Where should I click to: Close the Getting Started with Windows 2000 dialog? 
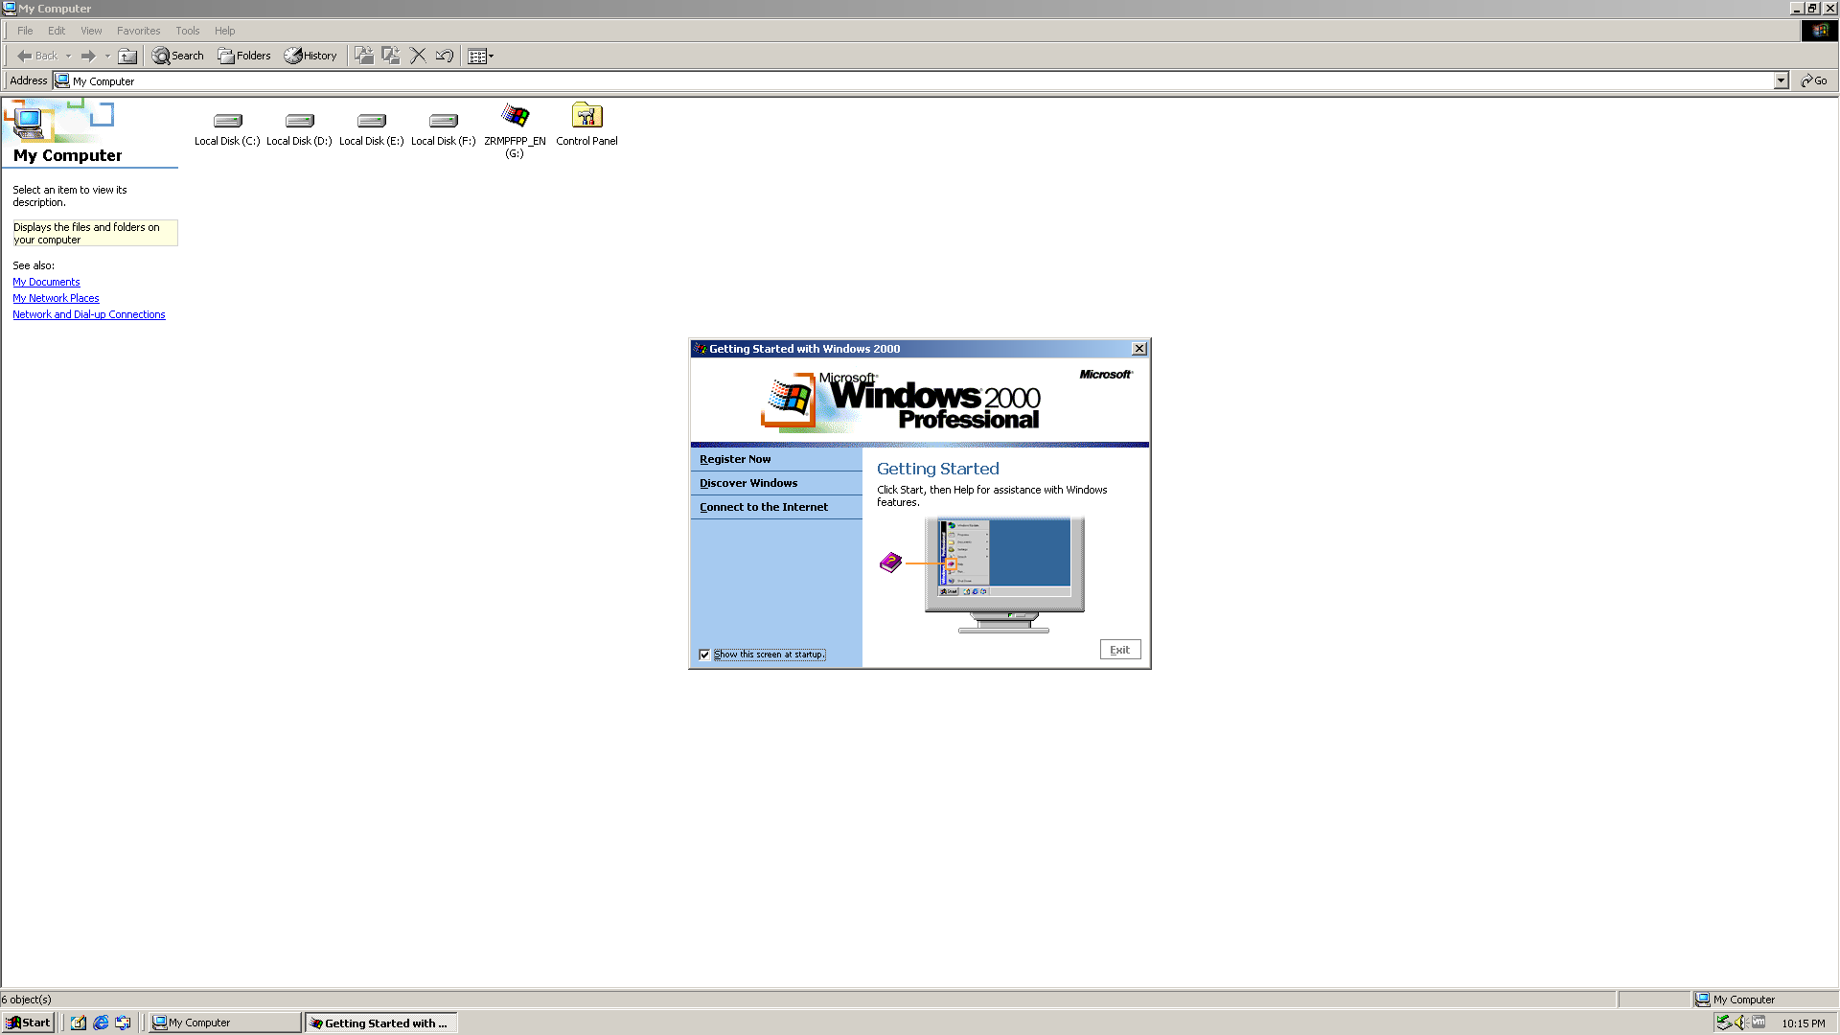[1139, 349]
